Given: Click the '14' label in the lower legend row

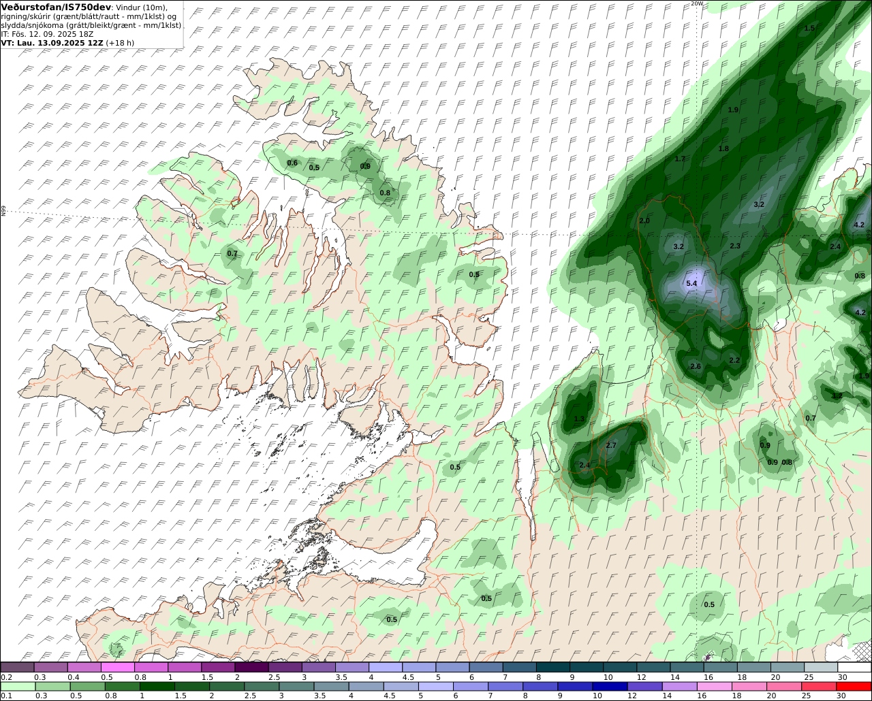Looking at the screenshot, I should click(667, 696).
